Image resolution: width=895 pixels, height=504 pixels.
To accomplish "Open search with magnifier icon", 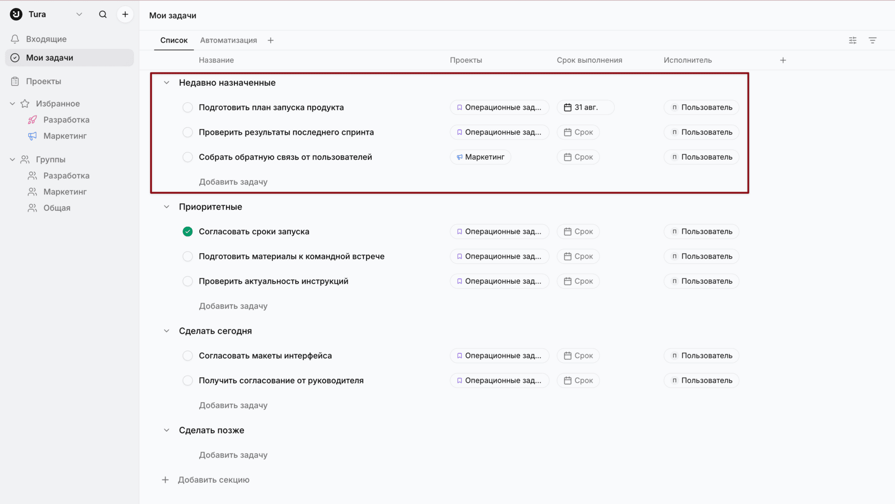I will [103, 14].
